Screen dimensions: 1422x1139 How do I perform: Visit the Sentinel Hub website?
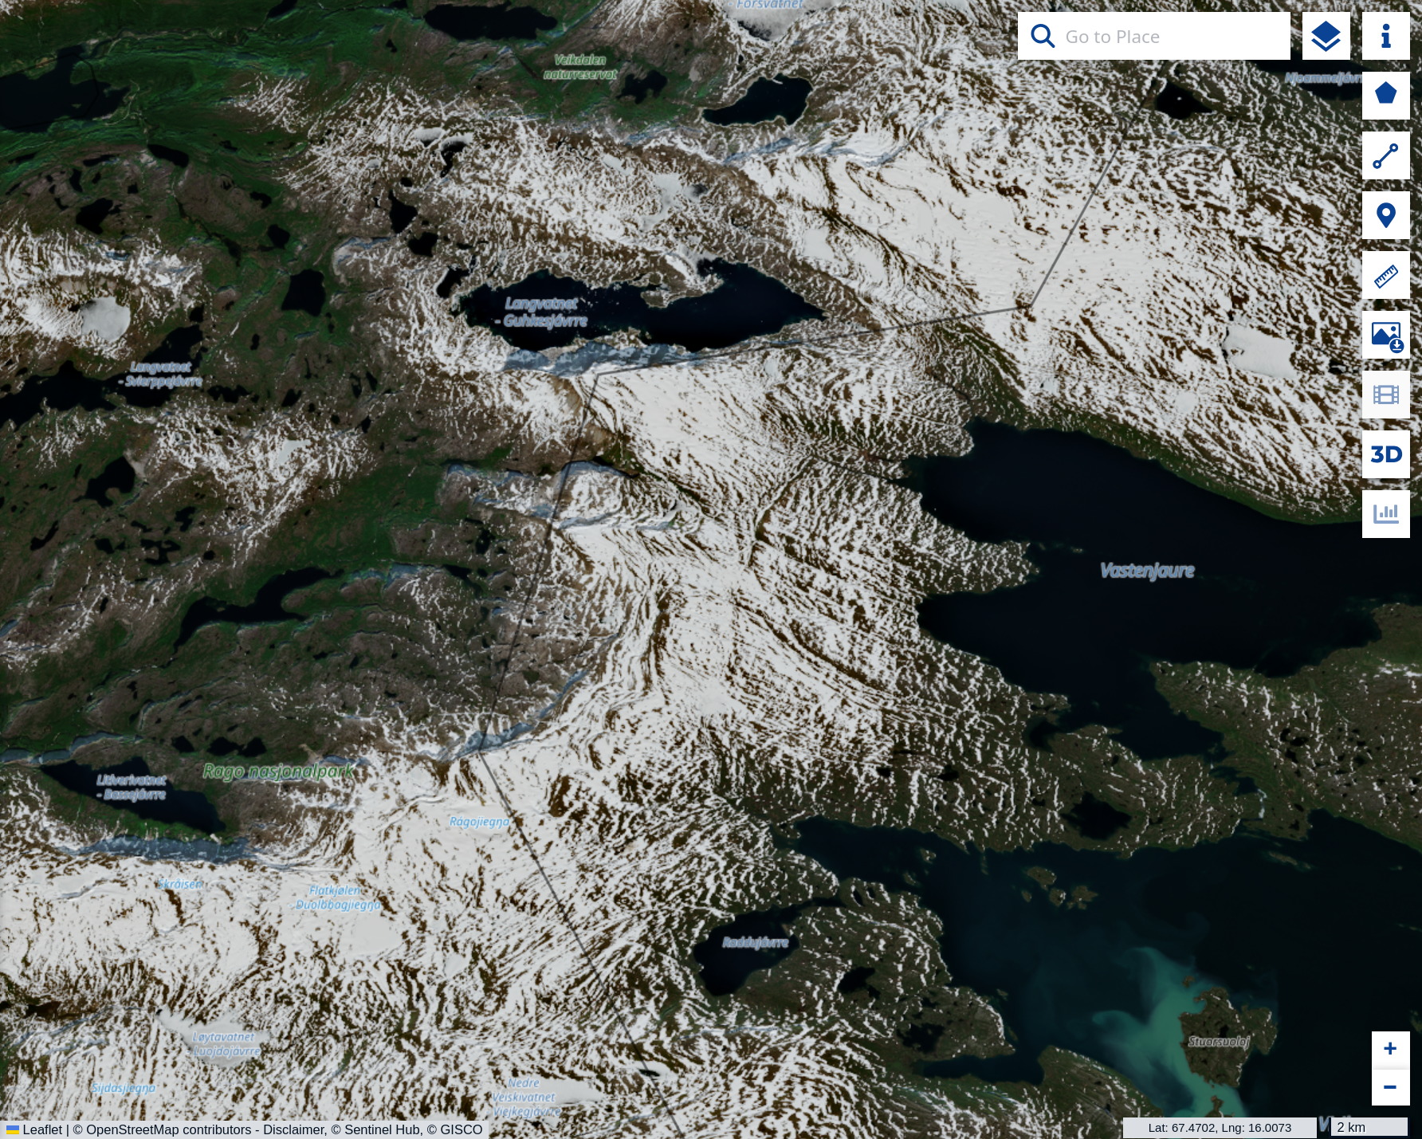point(383,1129)
